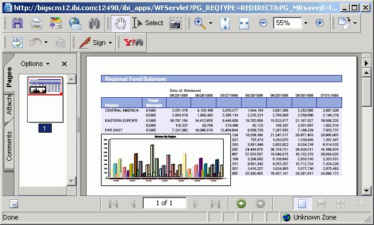Select the page 1 thumbnail
The height and width of the screenshot is (225, 374).
[45, 99]
